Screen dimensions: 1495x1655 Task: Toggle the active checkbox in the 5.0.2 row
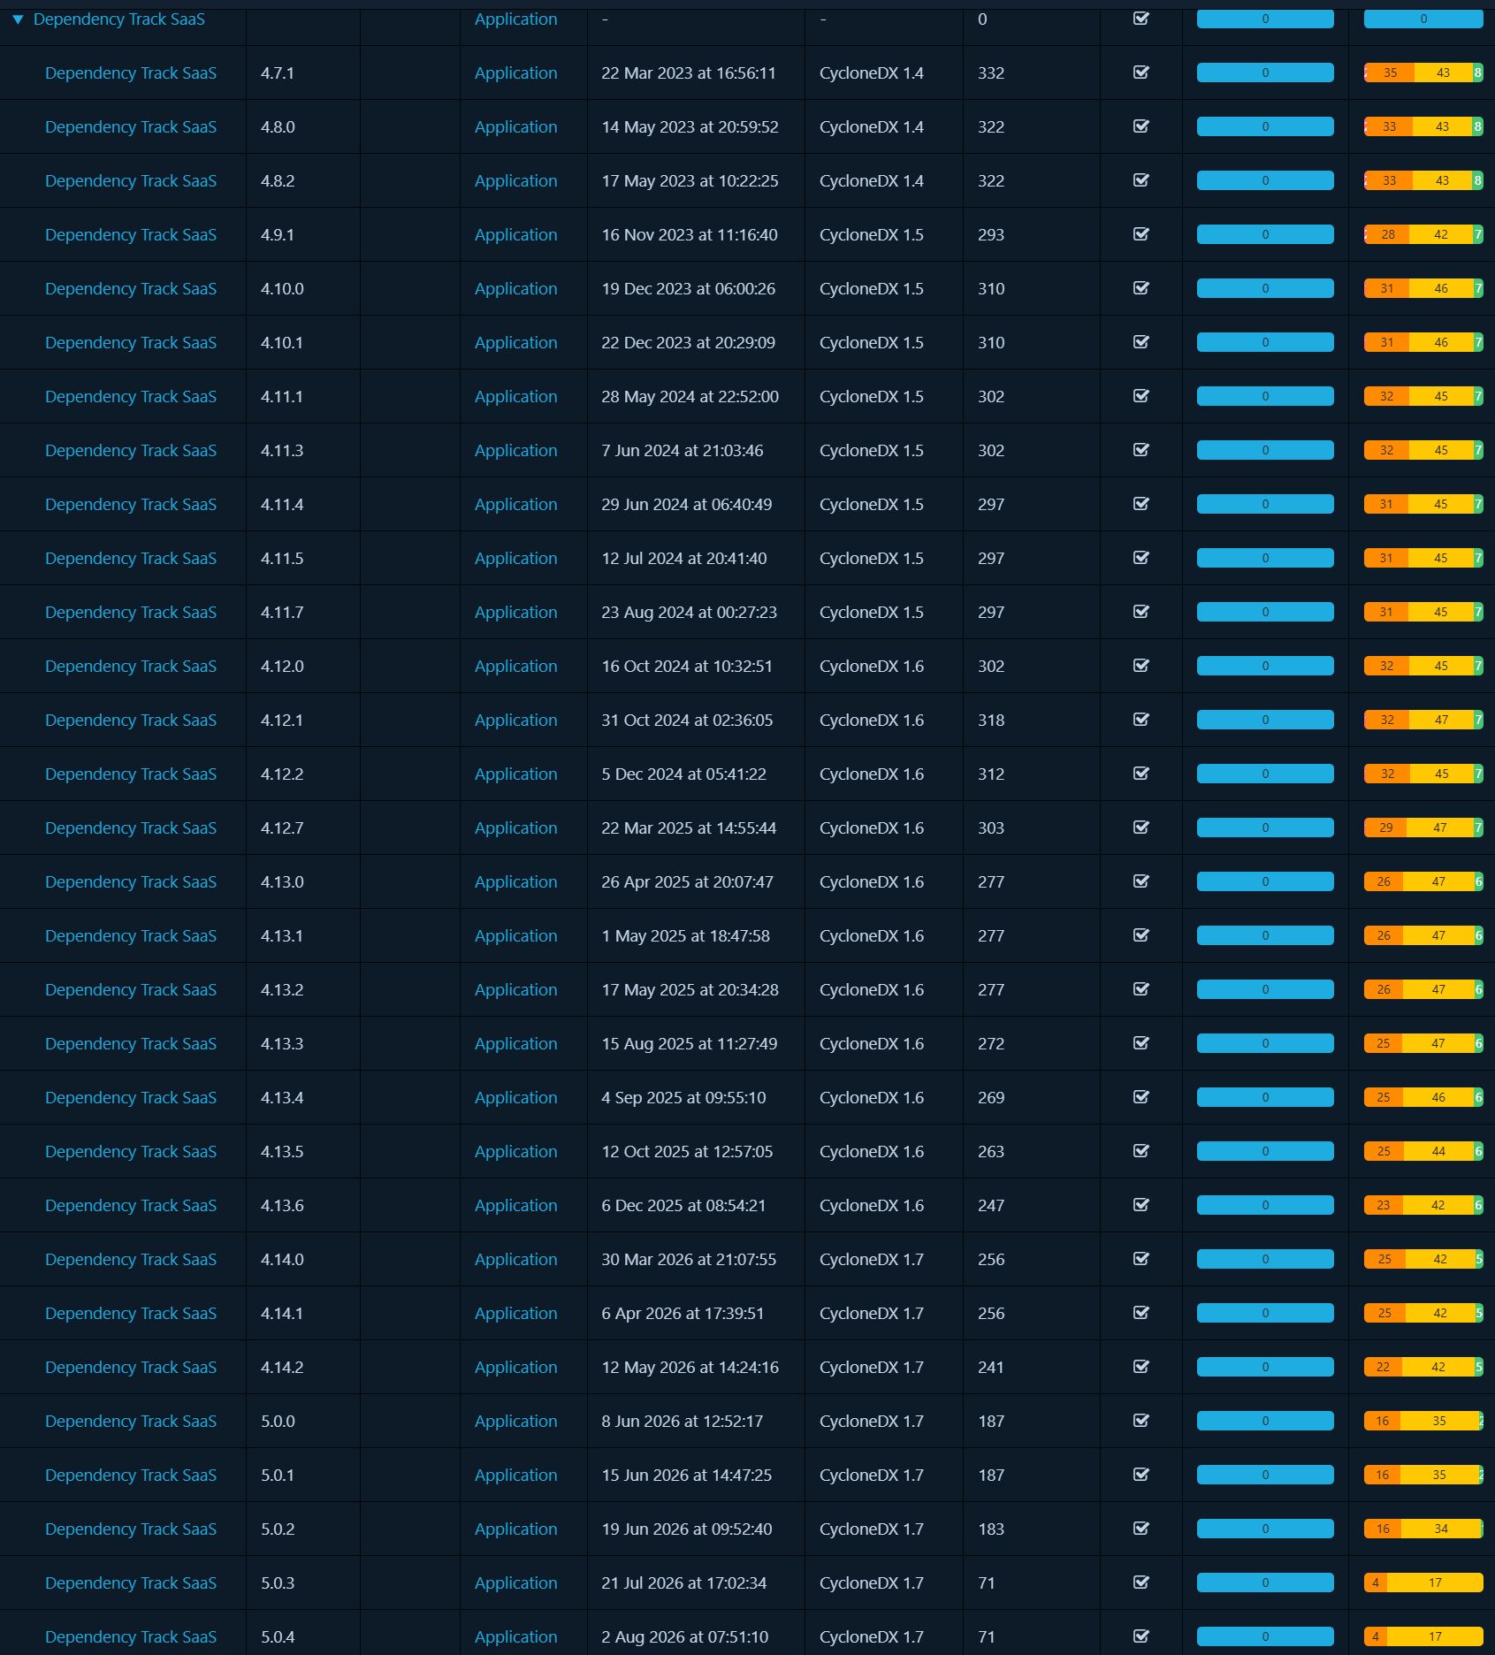(x=1141, y=1529)
